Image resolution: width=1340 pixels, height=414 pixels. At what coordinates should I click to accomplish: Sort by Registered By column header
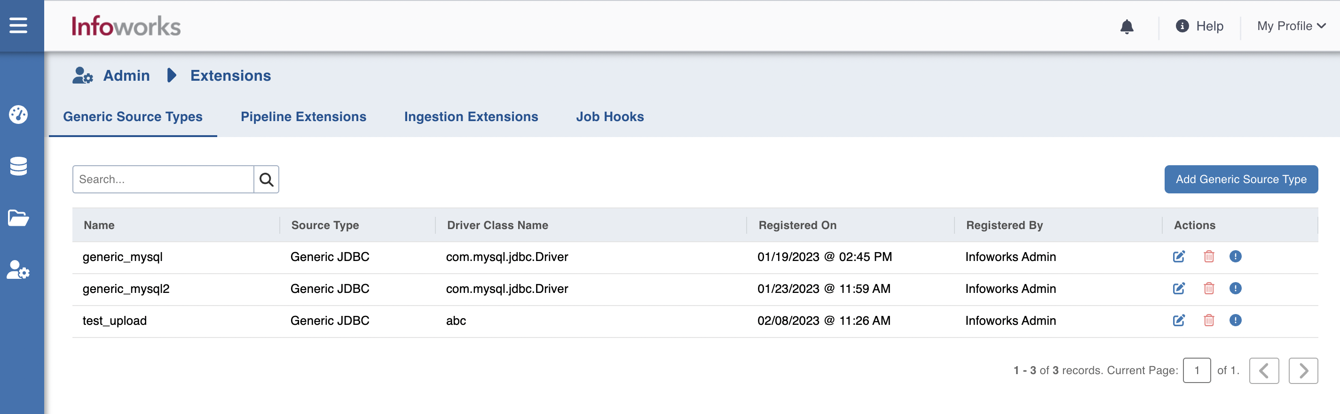tap(1004, 225)
